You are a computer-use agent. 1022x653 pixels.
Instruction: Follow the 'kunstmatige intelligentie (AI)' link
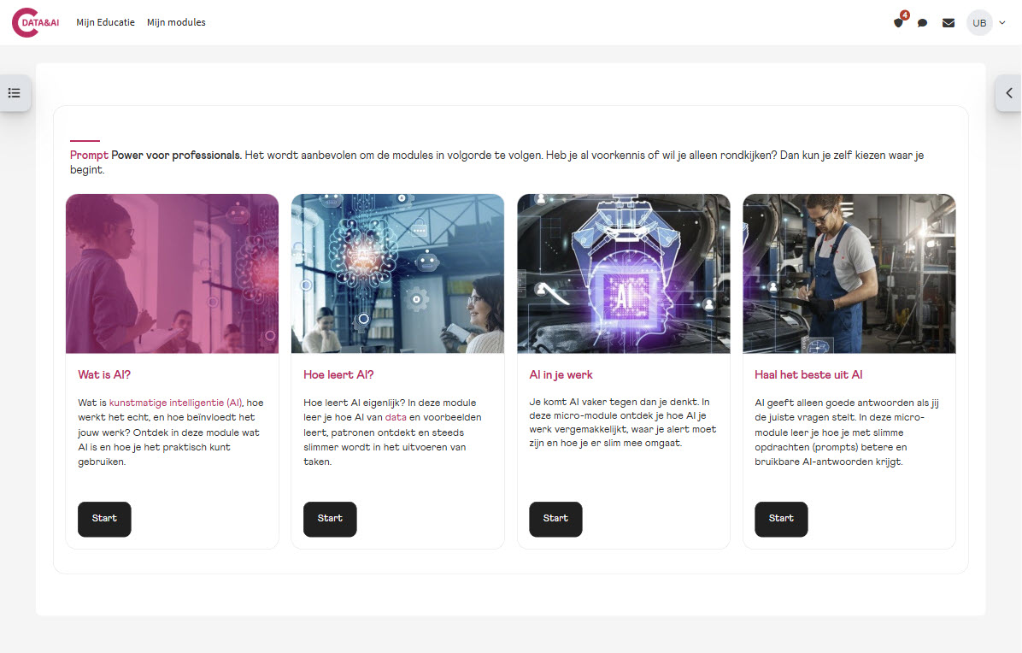click(176, 403)
